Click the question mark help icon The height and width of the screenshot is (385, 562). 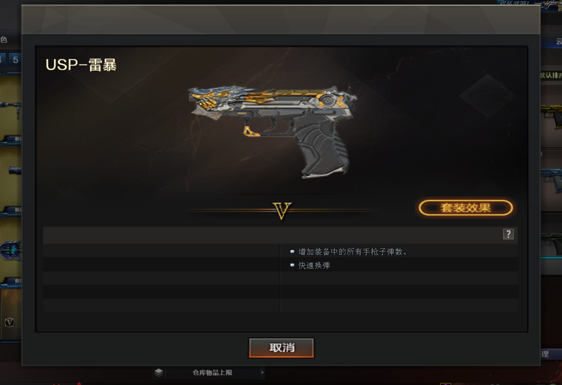pyautogui.click(x=508, y=234)
